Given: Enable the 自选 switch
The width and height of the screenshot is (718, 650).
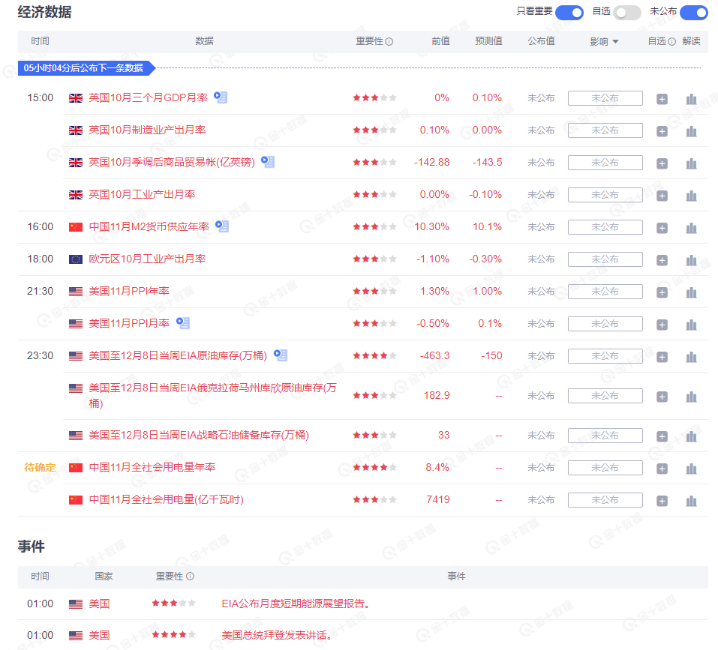Looking at the screenshot, I should [627, 12].
